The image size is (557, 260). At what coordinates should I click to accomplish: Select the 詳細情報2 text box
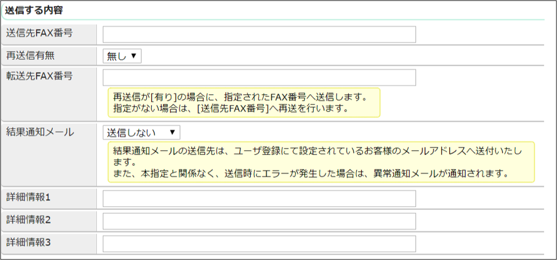pos(259,221)
